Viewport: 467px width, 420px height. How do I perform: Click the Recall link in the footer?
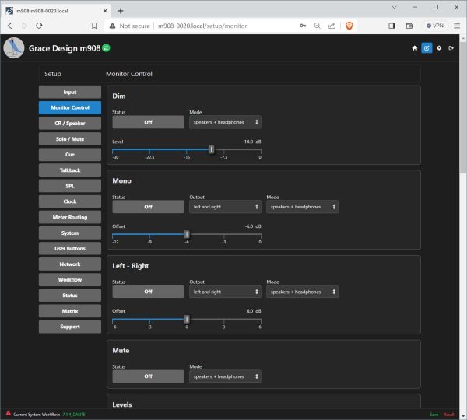pyautogui.click(x=448, y=414)
